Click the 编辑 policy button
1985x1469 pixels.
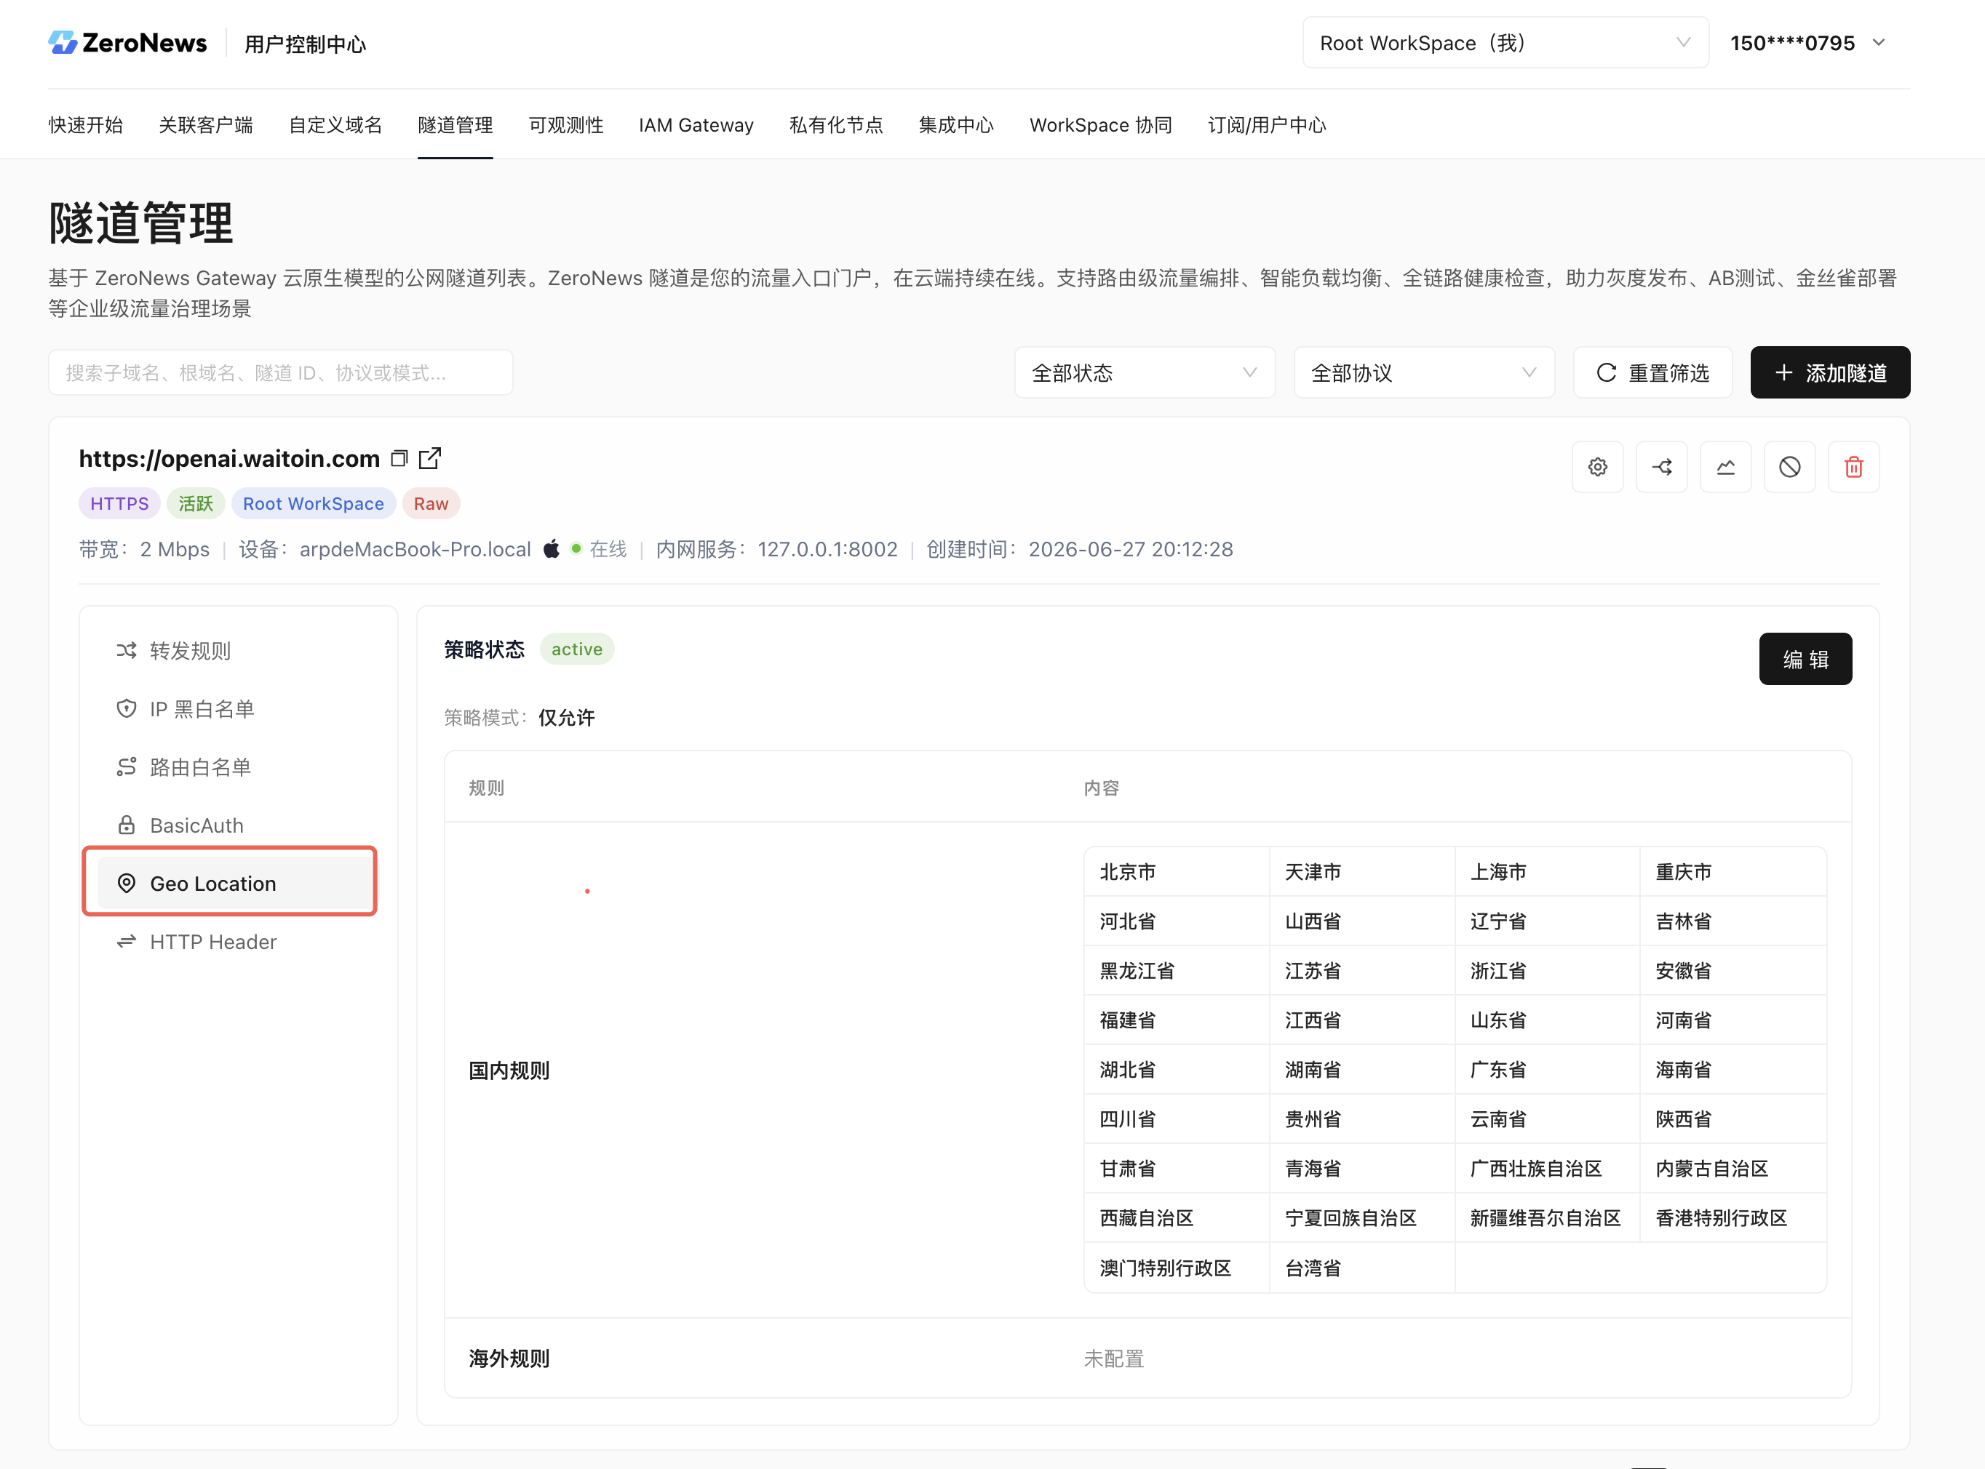1805,659
